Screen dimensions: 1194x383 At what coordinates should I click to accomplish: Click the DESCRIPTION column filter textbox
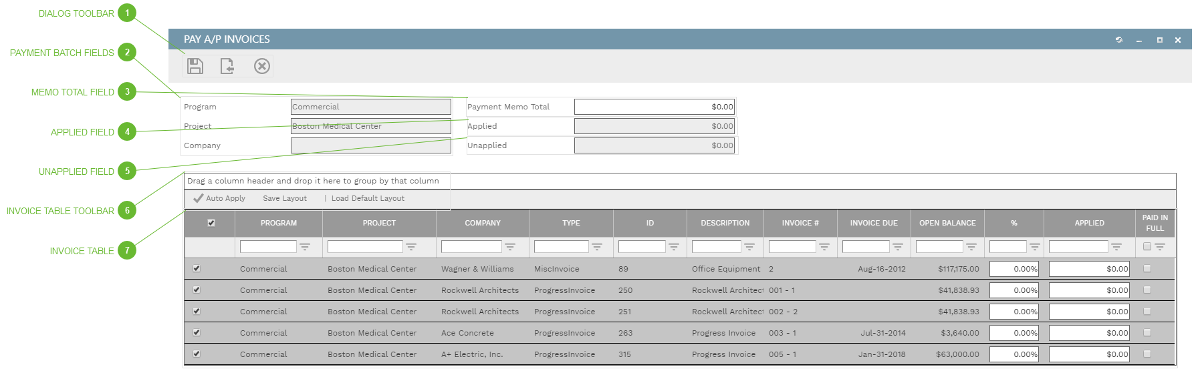(717, 247)
